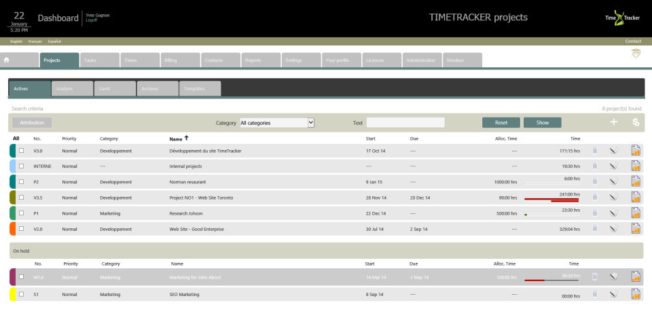The height and width of the screenshot is (309, 652).
Task: Toggle checkbox of project V3.5
Action: 21,197
